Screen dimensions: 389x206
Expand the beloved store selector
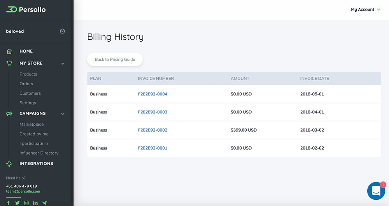point(63,31)
